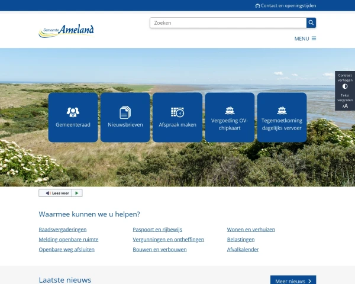
Task: Click in the Zoeken search field
Action: pos(228,23)
